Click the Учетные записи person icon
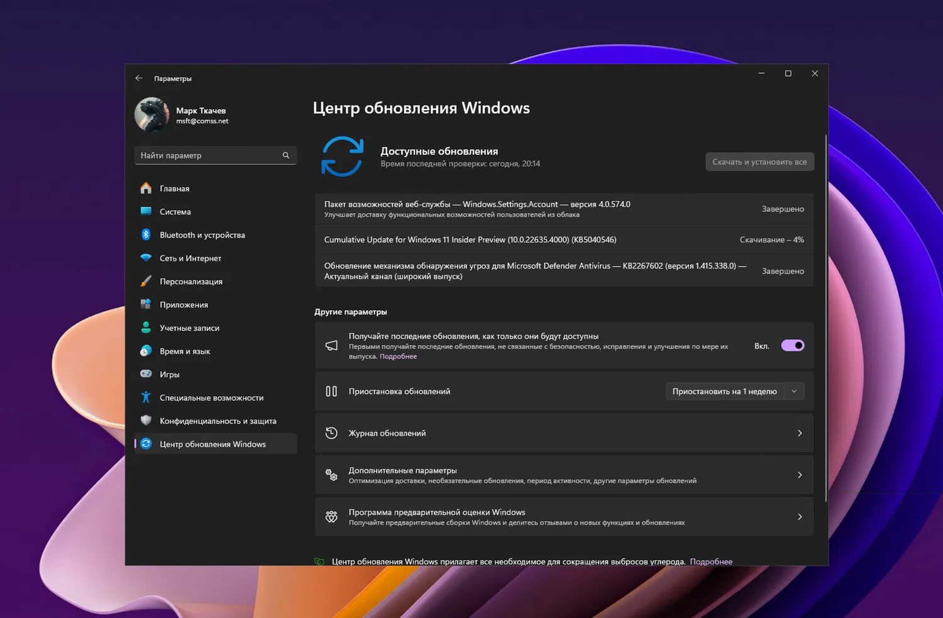 pos(146,328)
